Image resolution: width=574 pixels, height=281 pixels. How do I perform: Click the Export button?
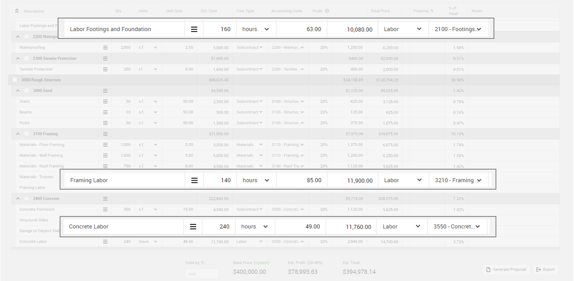pos(546,269)
